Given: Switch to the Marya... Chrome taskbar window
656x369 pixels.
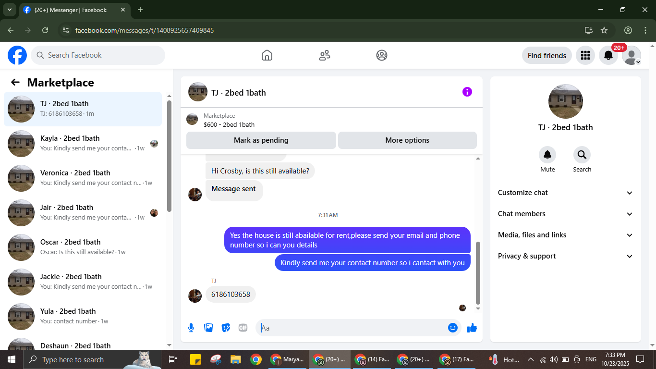Looking at the screenshot, I should click(x=287, y=359).
